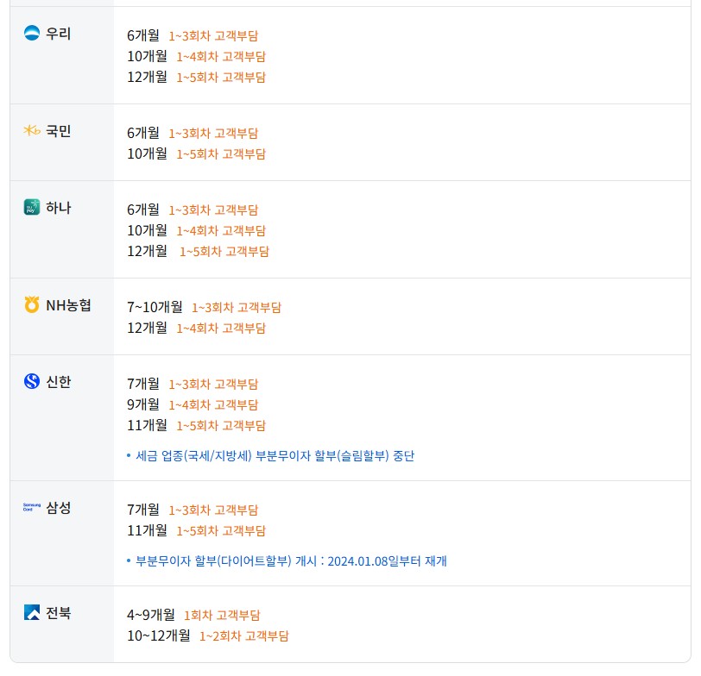Click the Shinhan card logo icon
This screenshot has height=676, width=701.
(32, 381)
